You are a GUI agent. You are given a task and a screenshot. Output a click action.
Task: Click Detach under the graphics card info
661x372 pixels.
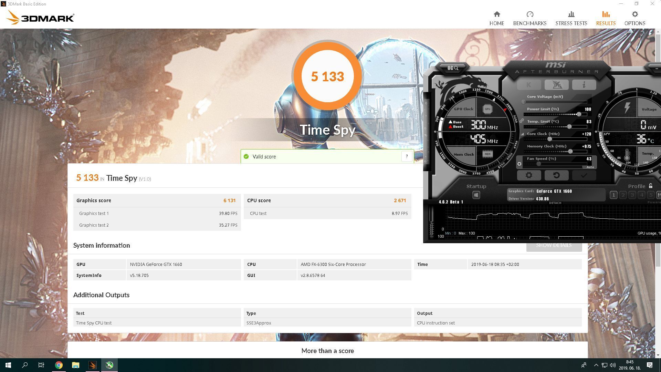point(555,203)
